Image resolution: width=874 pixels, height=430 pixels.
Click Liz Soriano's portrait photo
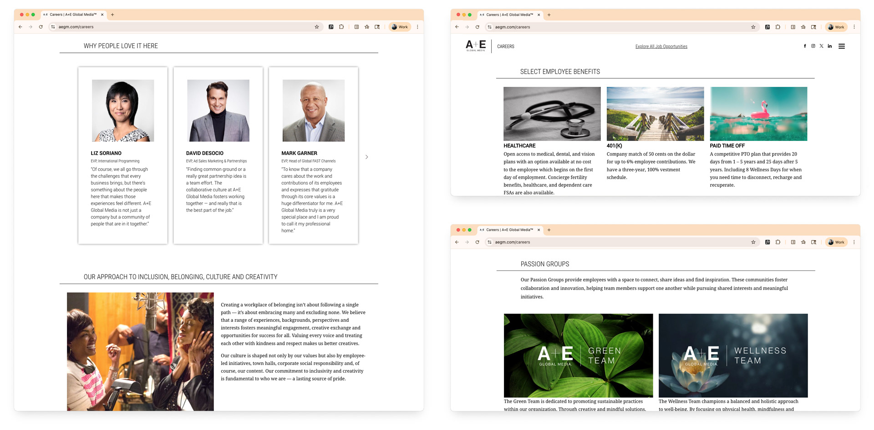123,110
